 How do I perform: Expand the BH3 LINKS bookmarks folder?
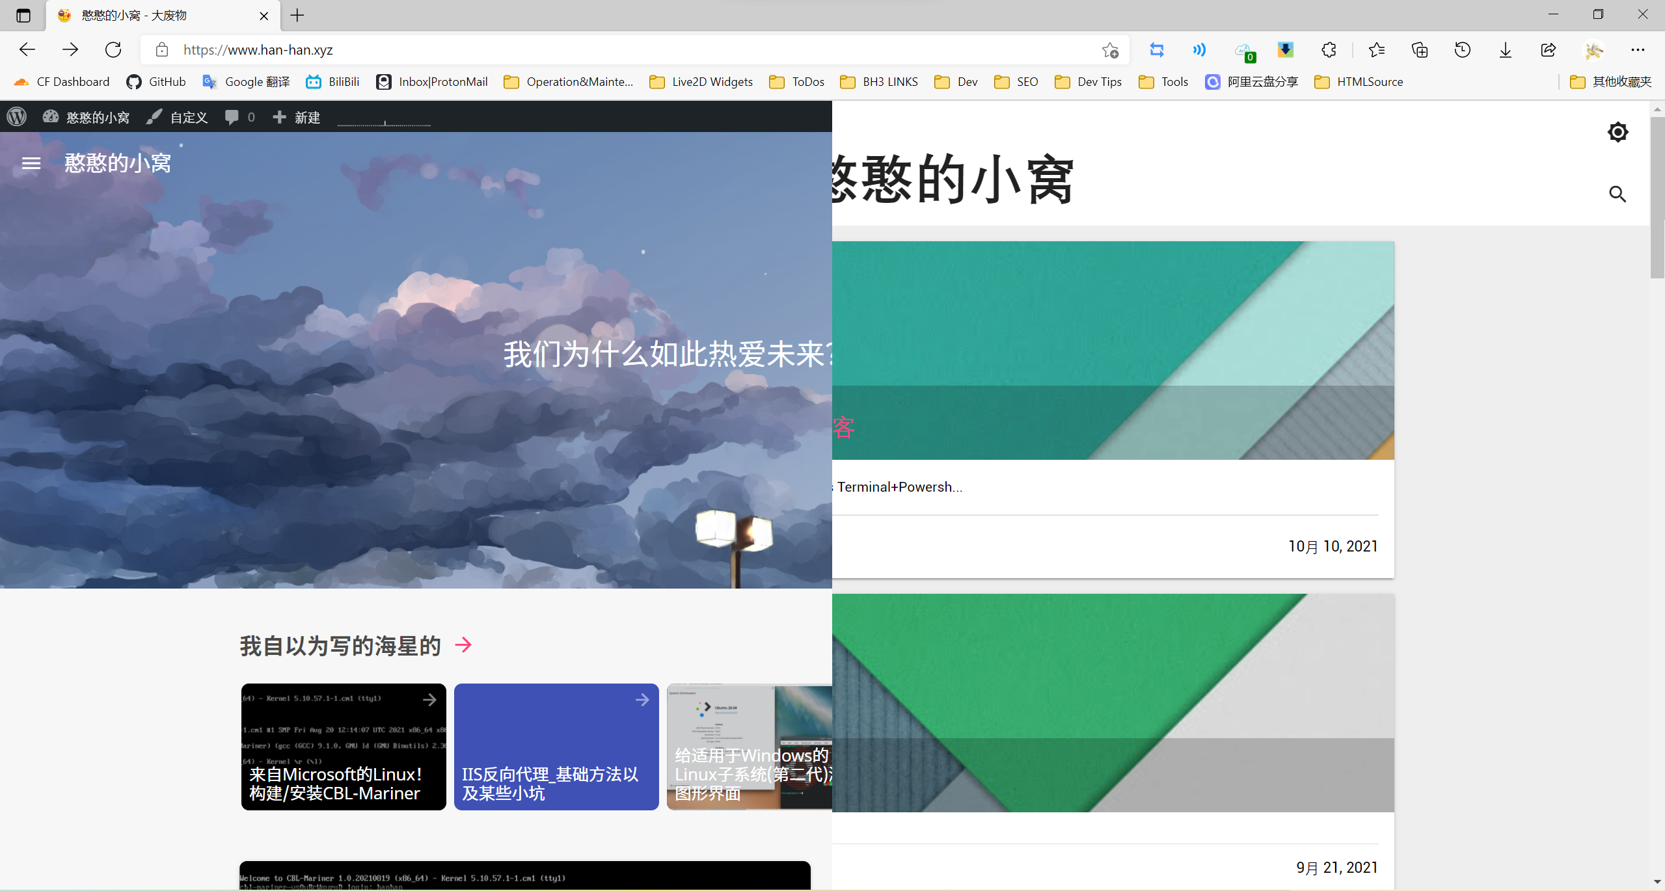[x=878, y=82]
